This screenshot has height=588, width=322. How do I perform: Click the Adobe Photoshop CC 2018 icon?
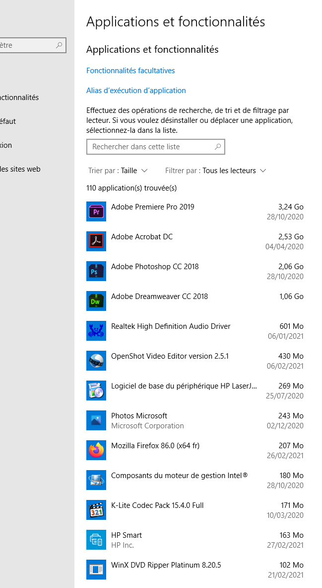coord(96,271)
